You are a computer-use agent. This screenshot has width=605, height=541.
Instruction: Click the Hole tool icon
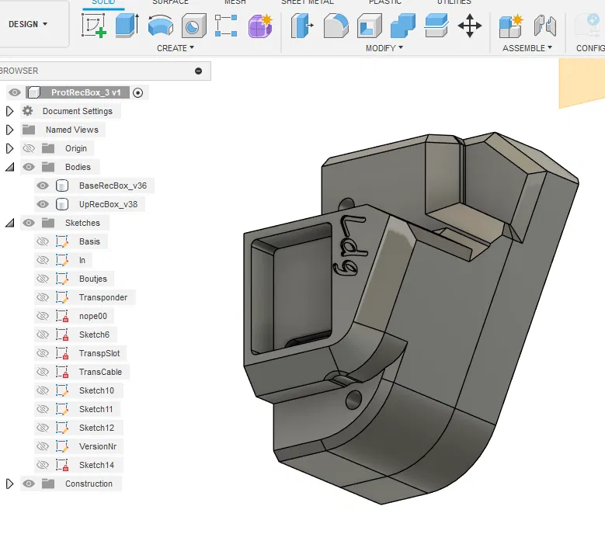193,26
